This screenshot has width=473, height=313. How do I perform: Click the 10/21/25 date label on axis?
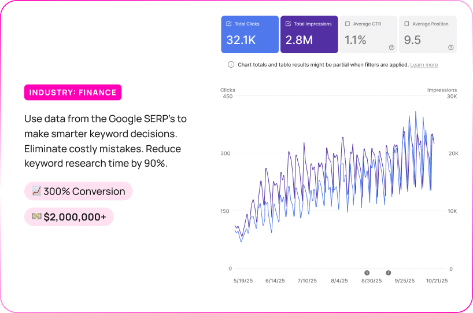437,281
